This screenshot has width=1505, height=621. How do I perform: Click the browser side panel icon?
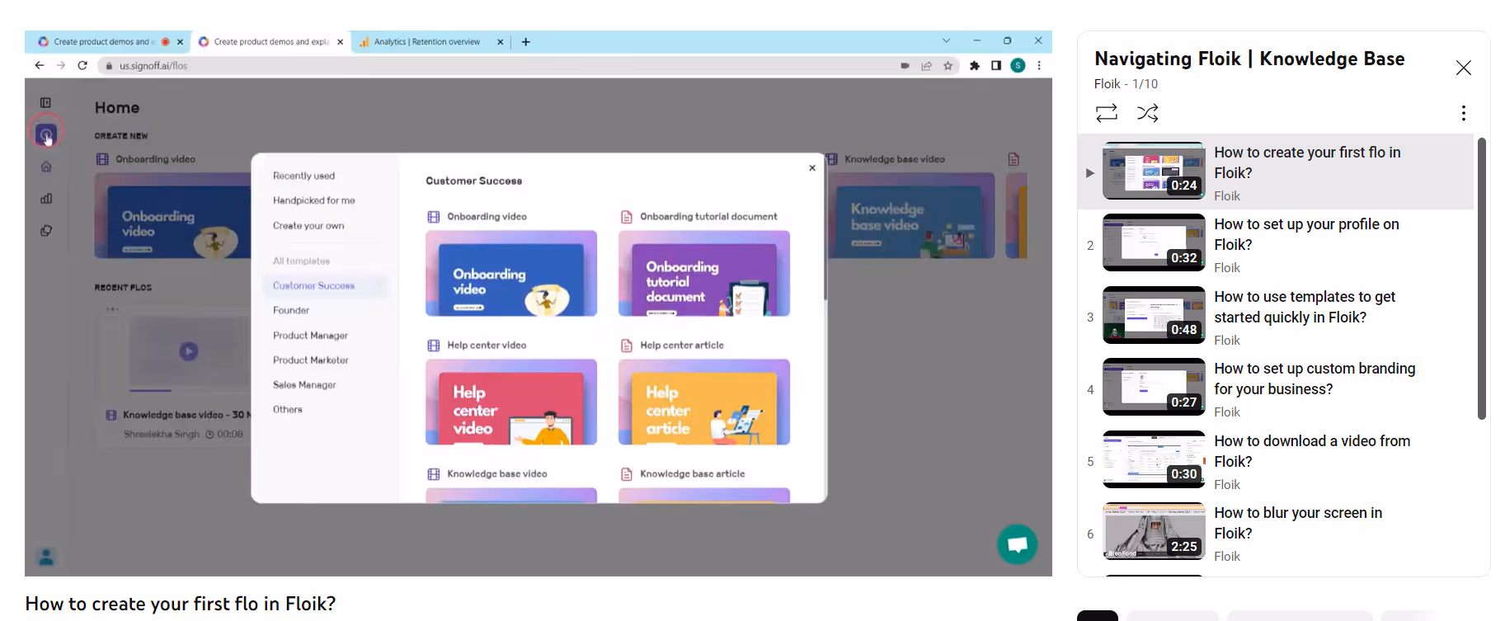pyautogui.click(x=996, y=66)
